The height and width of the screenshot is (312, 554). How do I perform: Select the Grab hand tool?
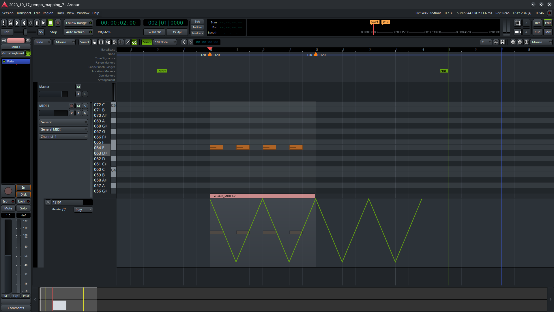[x=95, y=42]
